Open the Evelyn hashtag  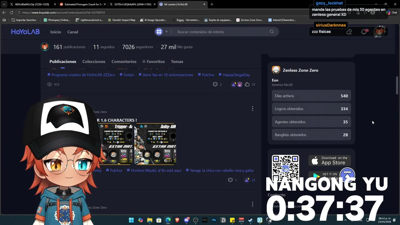pyautogui.click(x=127, y=75)
